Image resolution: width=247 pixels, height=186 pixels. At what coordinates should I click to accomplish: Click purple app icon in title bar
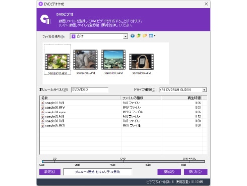(x=40, y=4)
